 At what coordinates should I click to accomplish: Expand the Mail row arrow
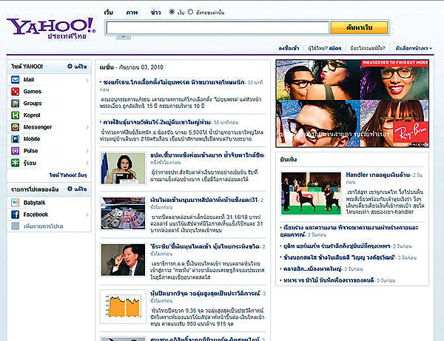pos(87,81)
